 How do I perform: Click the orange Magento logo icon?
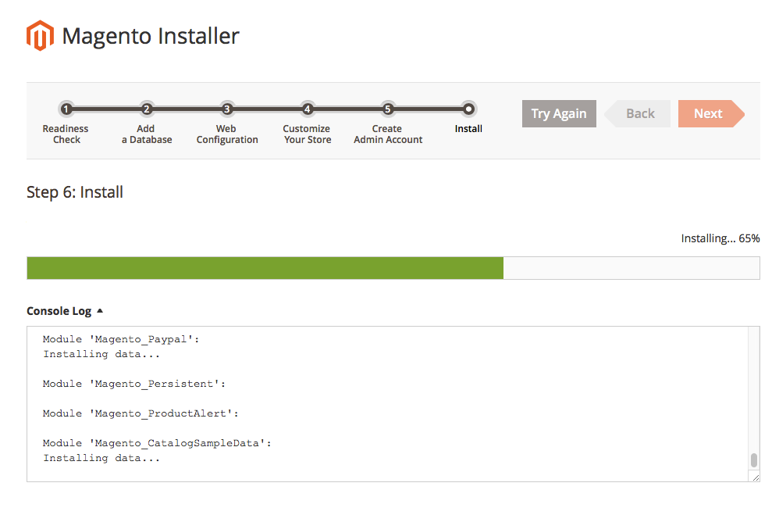[40, 36]
